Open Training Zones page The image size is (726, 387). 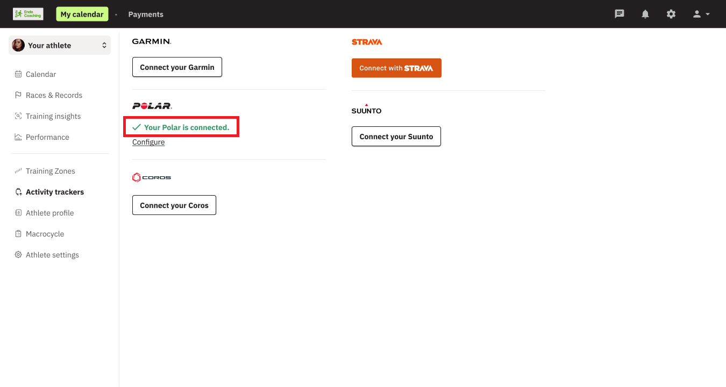(51, 171)
